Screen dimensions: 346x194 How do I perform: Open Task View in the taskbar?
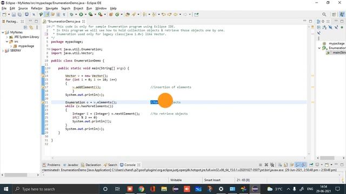117,189
